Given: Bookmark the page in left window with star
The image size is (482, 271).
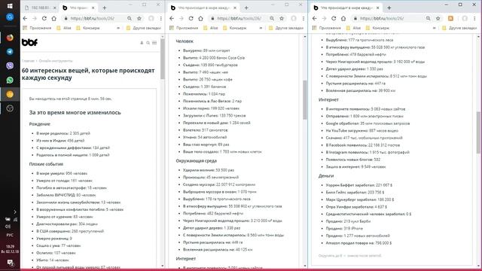Looking at the screenshot, I should (139, 18).
